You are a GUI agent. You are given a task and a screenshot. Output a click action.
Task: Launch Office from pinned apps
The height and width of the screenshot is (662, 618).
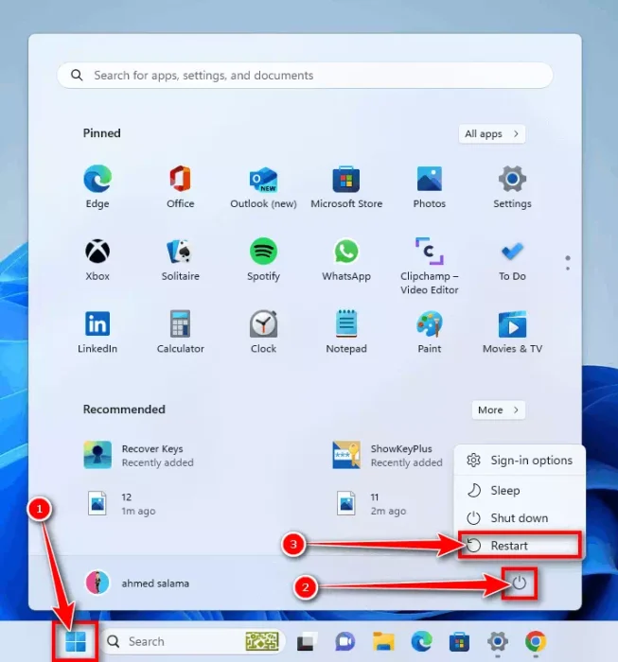point(181,186)
